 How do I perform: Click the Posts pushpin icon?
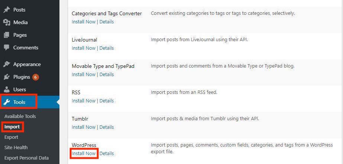(7, 10)
